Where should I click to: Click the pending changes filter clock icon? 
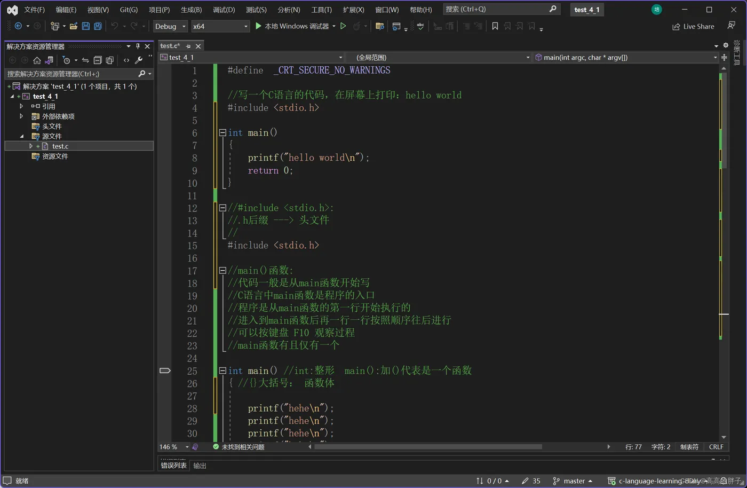point(67,60)
